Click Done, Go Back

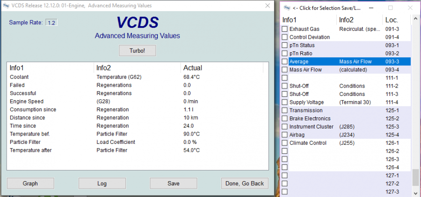(x=245, y=183)
